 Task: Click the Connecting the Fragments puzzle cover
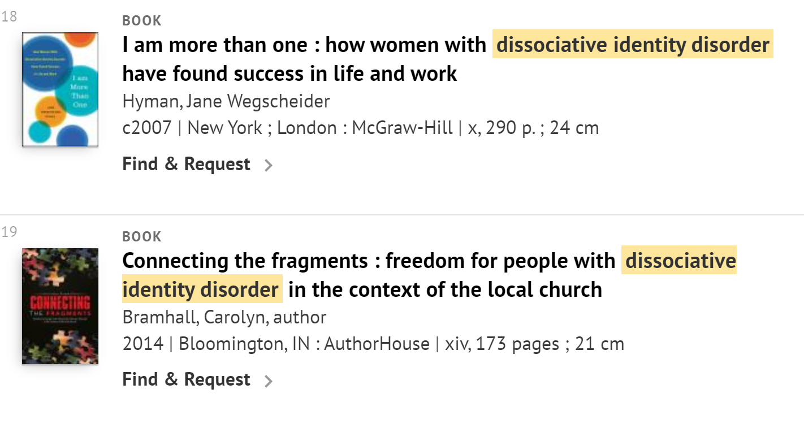click(x=60, y=306)
